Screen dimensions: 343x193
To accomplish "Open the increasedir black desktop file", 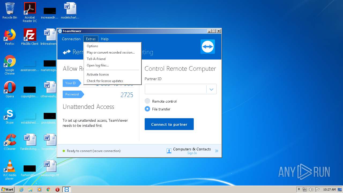I will point(50,13).
